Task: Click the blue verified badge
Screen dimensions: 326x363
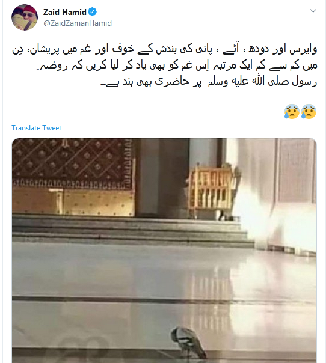Action: coord(93,12)
